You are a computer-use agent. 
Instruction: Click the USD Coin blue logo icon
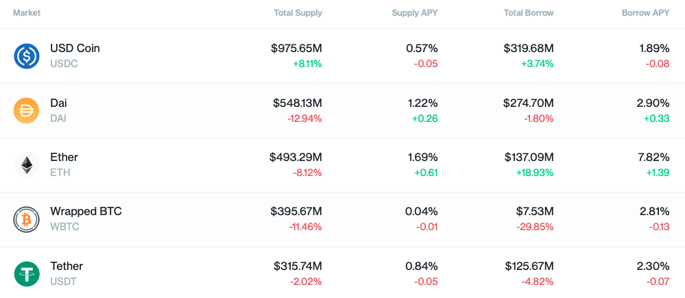point(27,56)
